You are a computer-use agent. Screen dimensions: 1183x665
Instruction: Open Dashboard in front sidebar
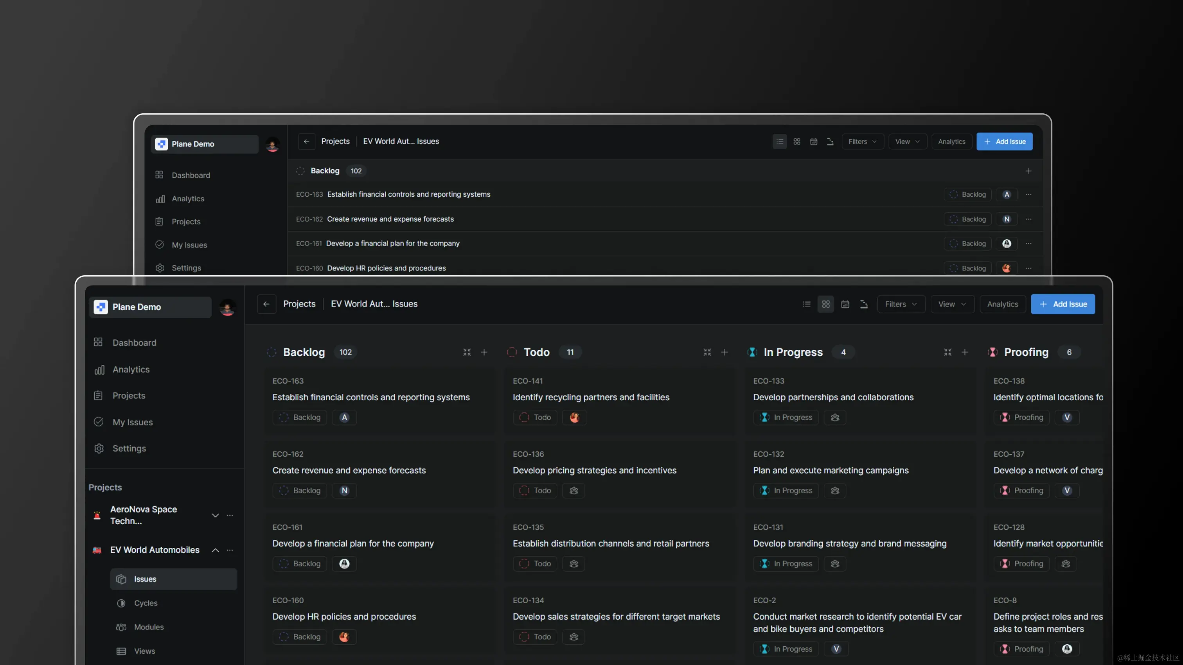pyautogui.click(x=134, y=342)
